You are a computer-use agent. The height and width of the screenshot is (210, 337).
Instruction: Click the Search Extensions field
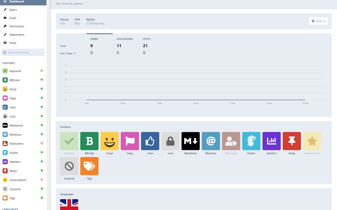(x=23, y=52)
